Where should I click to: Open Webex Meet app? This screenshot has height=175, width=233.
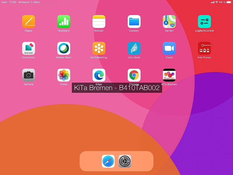(x=64, y=48)
